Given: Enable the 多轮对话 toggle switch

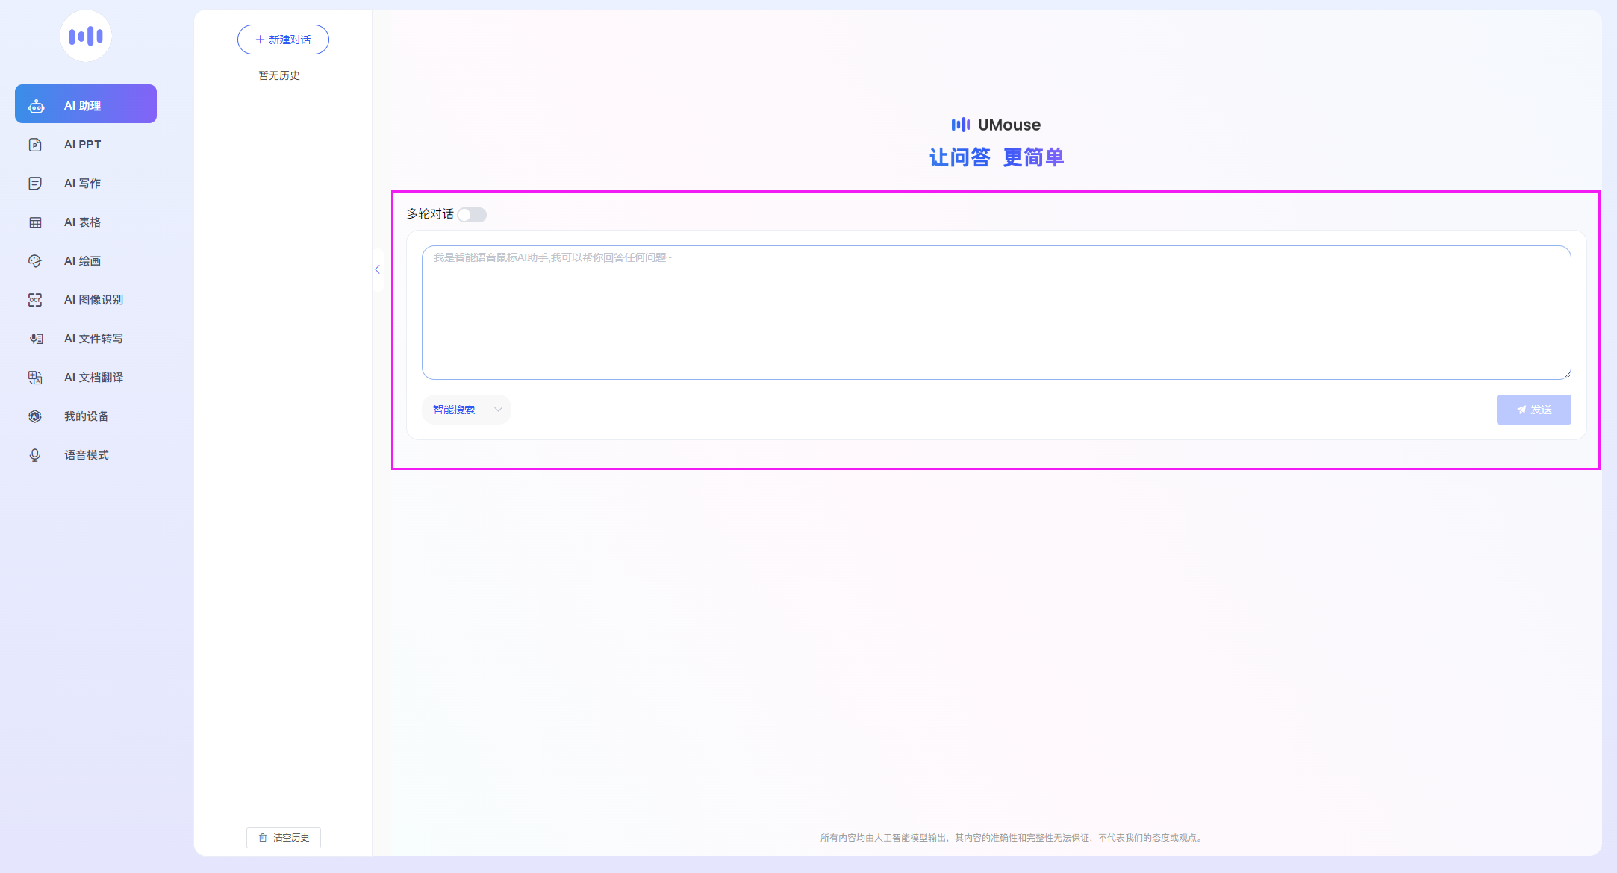Looking at the screenshot, I should (x=472, y=215).
